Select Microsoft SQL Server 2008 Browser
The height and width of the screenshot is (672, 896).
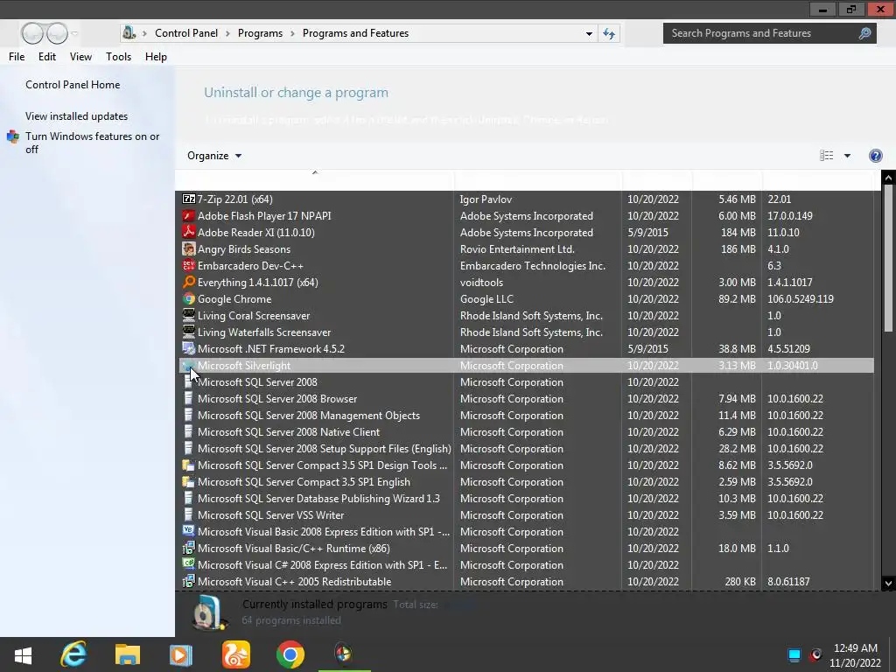coord(526,398)
